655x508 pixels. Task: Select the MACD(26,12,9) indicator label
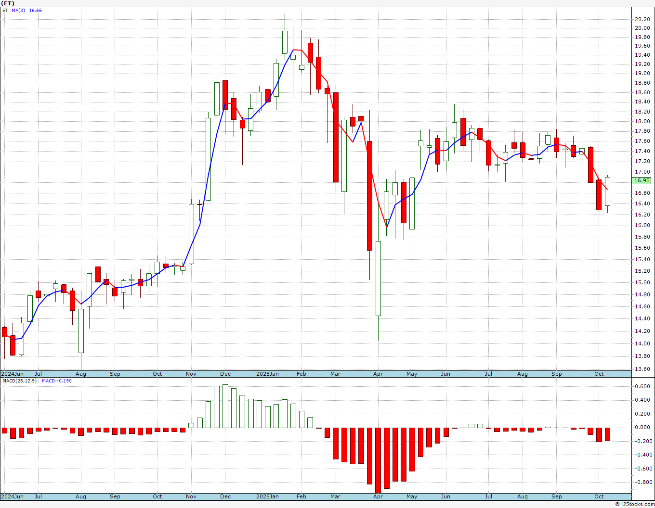[18, 381]
